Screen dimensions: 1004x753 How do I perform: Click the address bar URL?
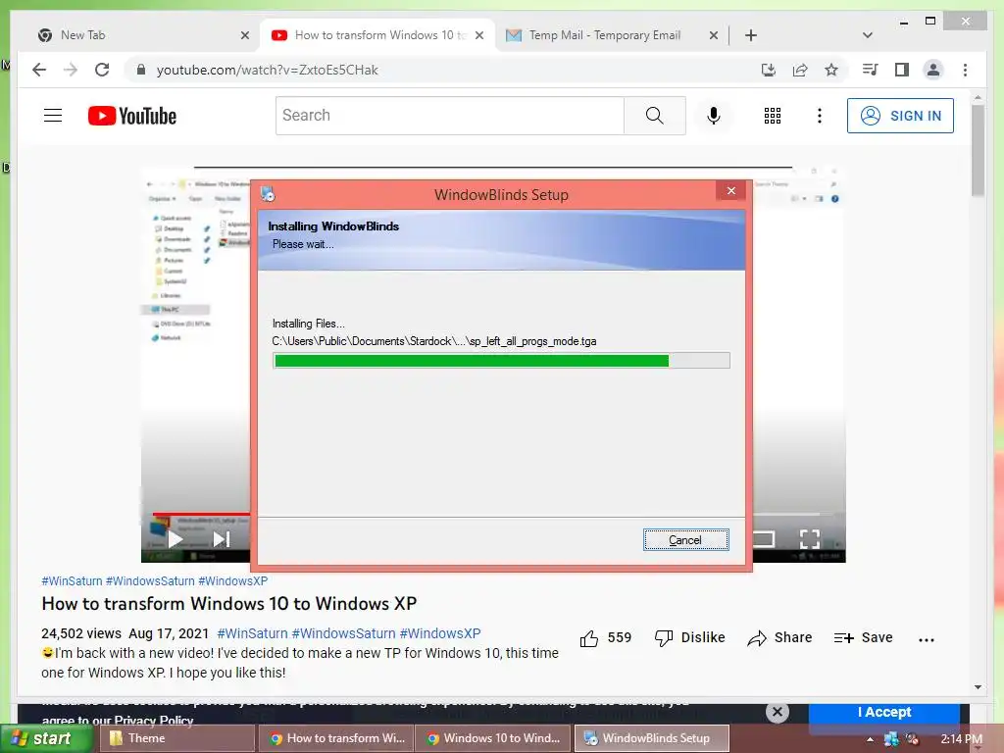click(x=267, y=70)
